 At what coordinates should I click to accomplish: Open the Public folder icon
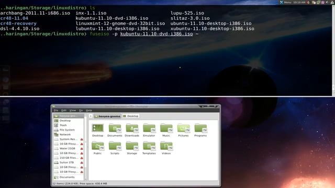coord(98,146)
